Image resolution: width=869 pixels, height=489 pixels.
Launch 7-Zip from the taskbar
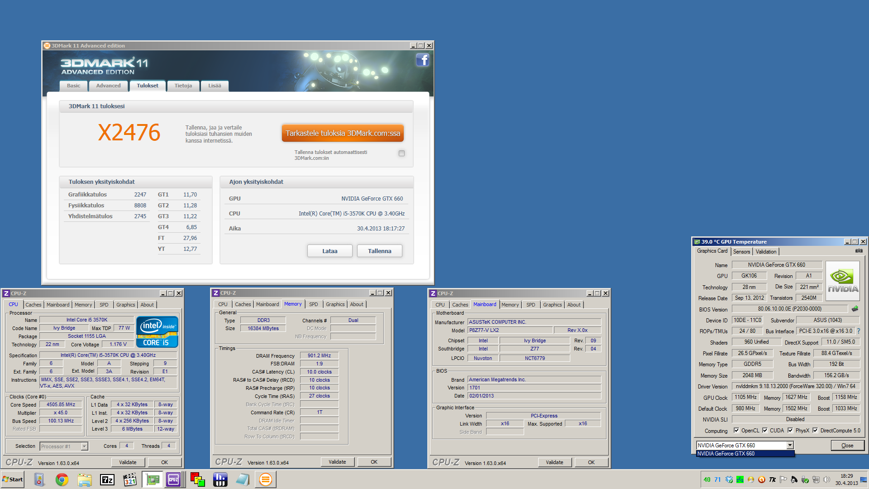pos(107,479)
